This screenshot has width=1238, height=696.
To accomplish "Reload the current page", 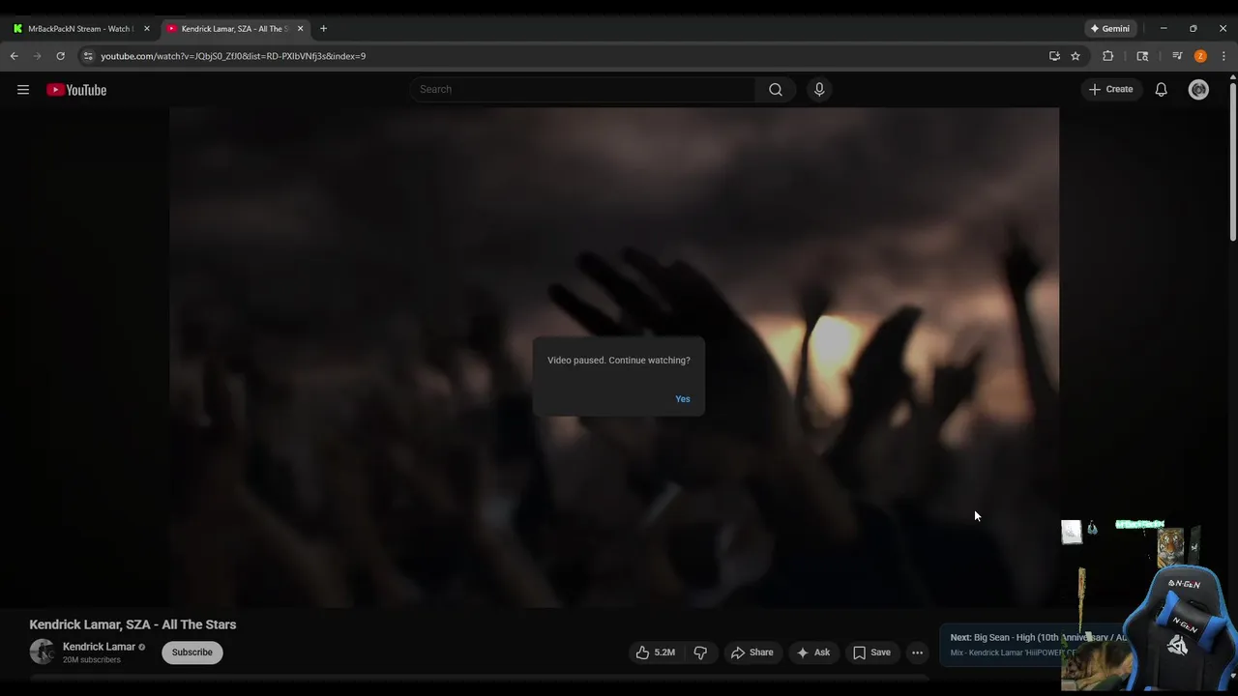I will [x=60, y=56].
